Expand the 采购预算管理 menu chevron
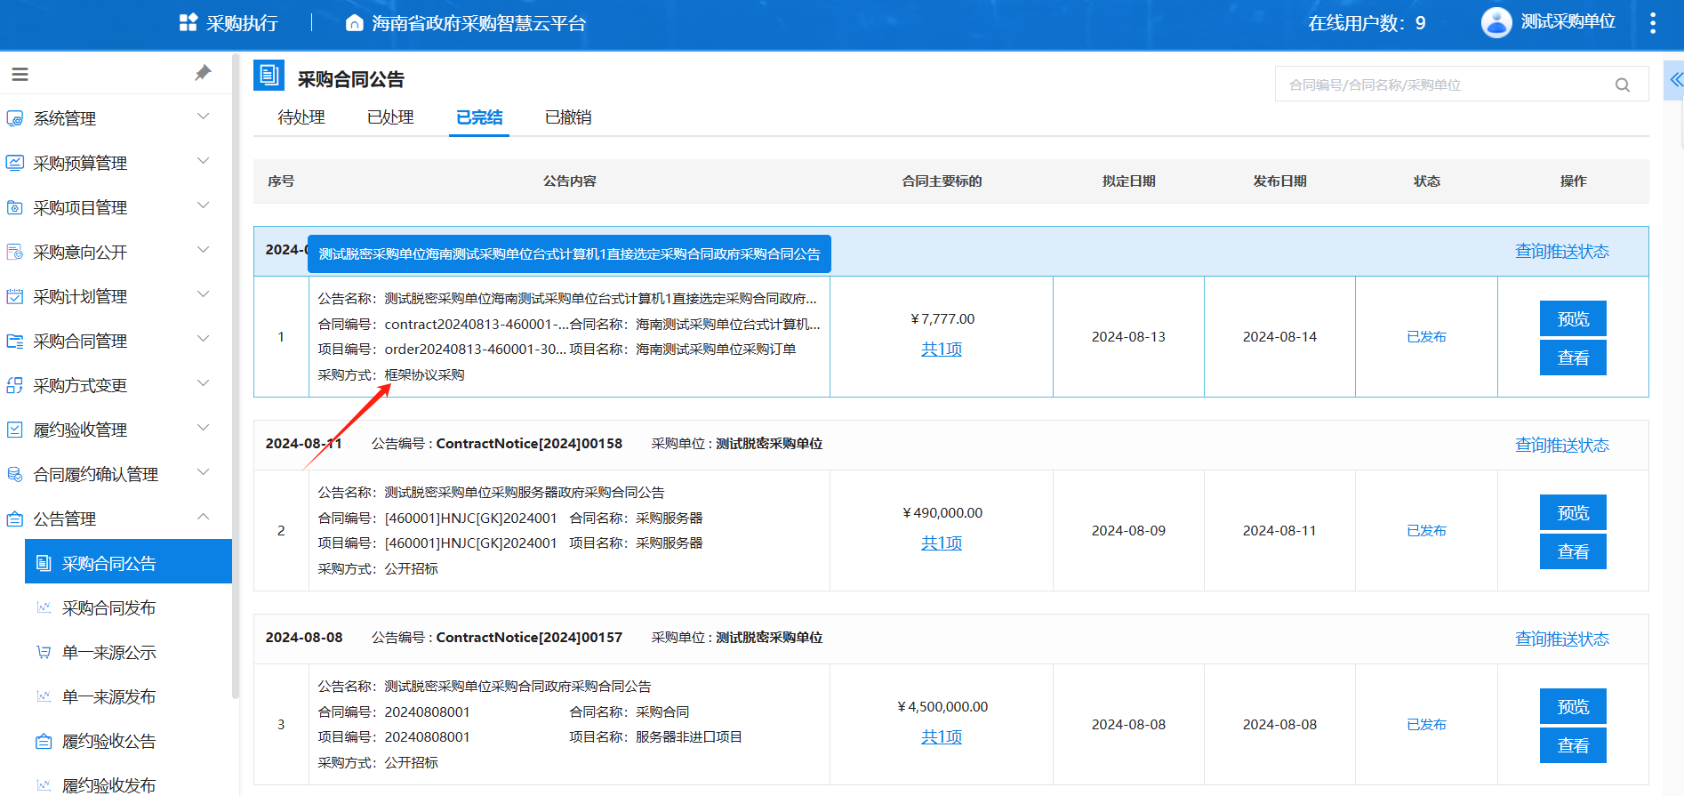This screenshot has height=796, width=1684. (x=203, y=161)
